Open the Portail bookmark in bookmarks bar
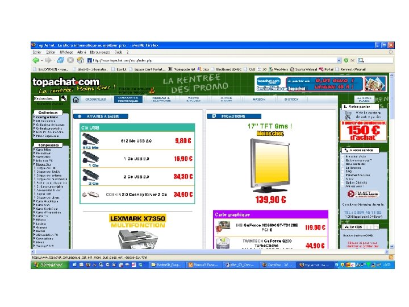Screen dimensions: 409x307 (x=326, y=69)
